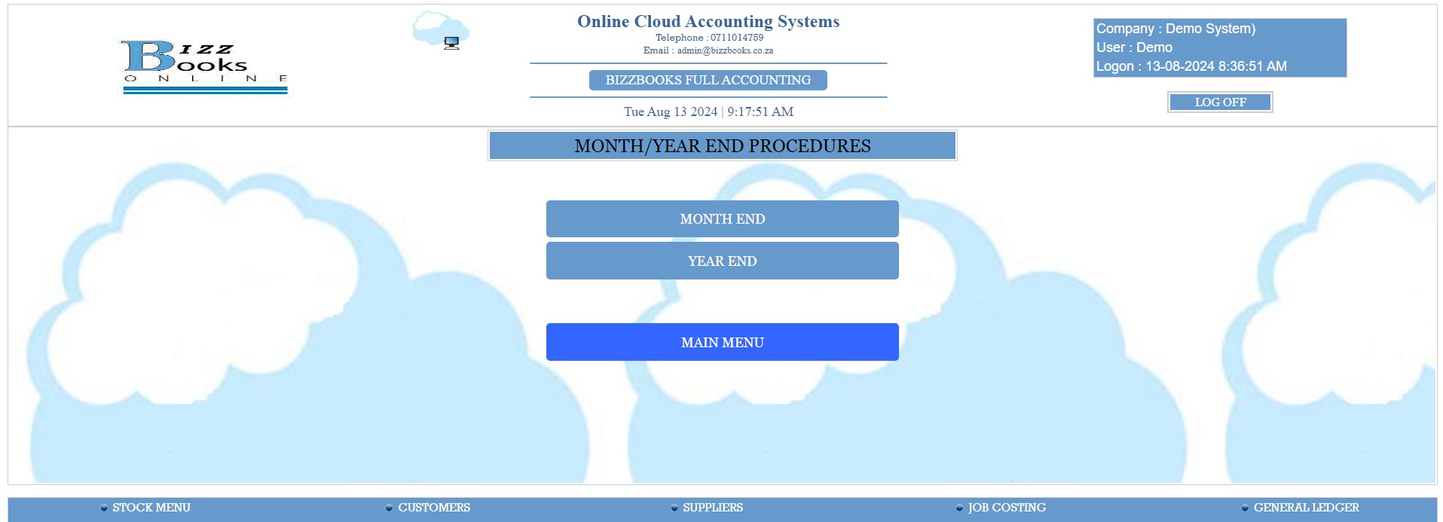Screen dimensions: 1443x522
Task: Click the bullet icon beside CUSTOMERS
Action: click(389, 508)
